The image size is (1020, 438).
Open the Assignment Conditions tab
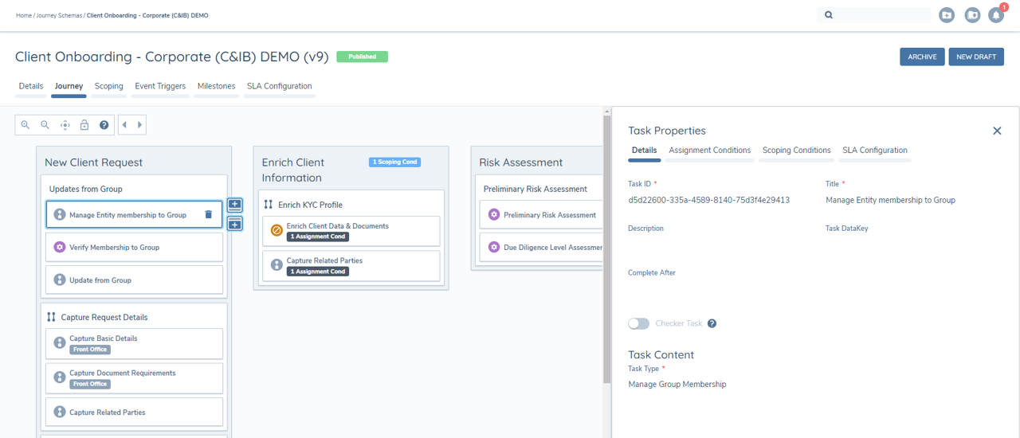[x=710, y=150]
